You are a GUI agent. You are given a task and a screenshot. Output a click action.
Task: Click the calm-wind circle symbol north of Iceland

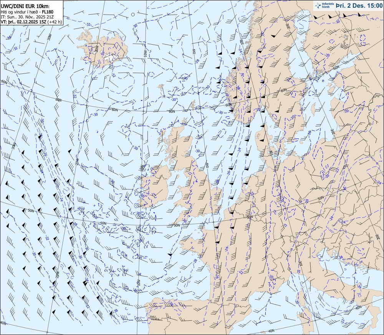[x=133, y=15]
